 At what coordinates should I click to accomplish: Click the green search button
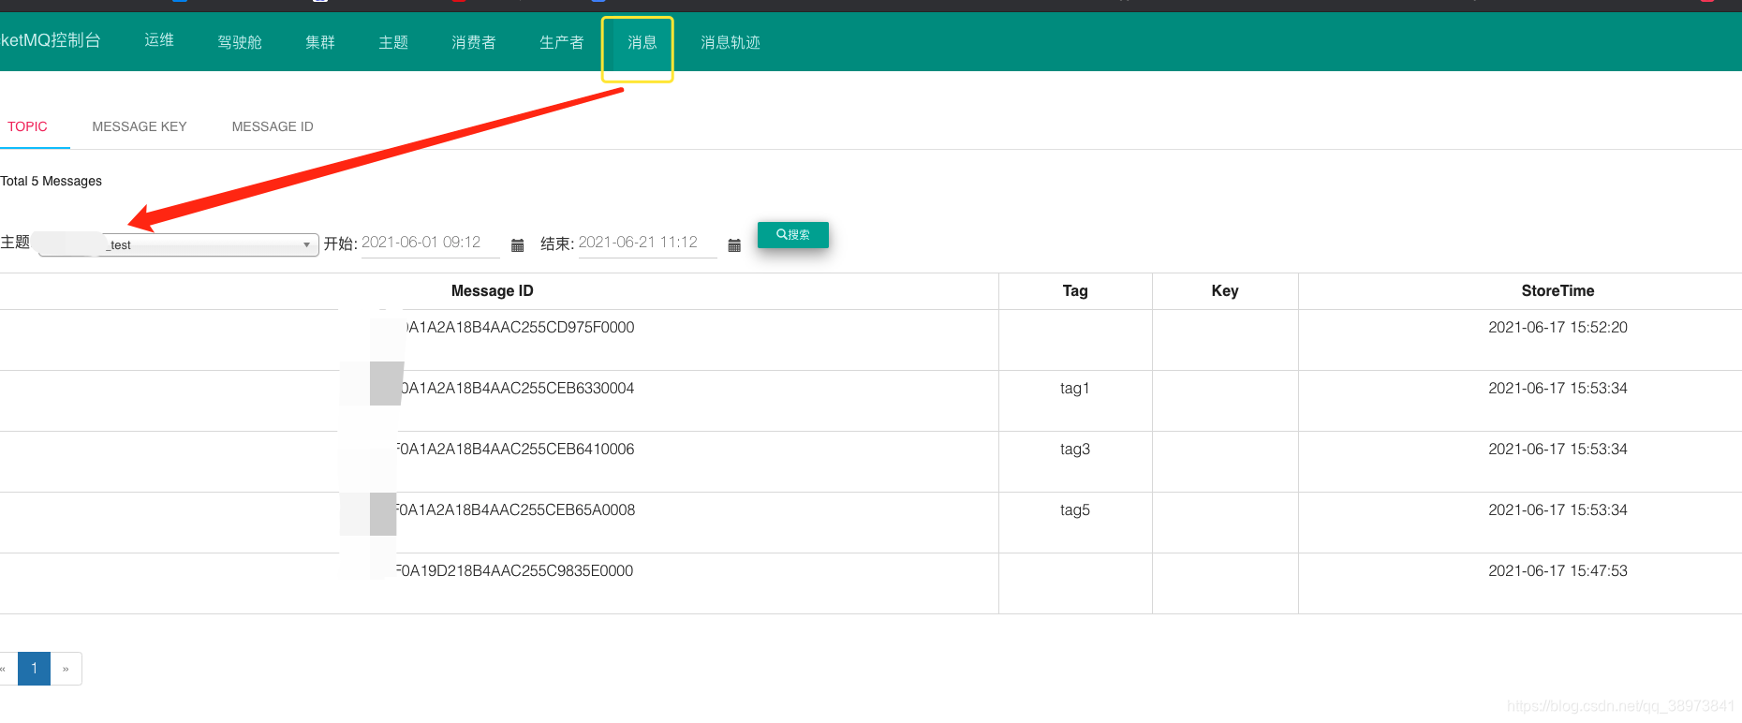(x=793, y=235)
